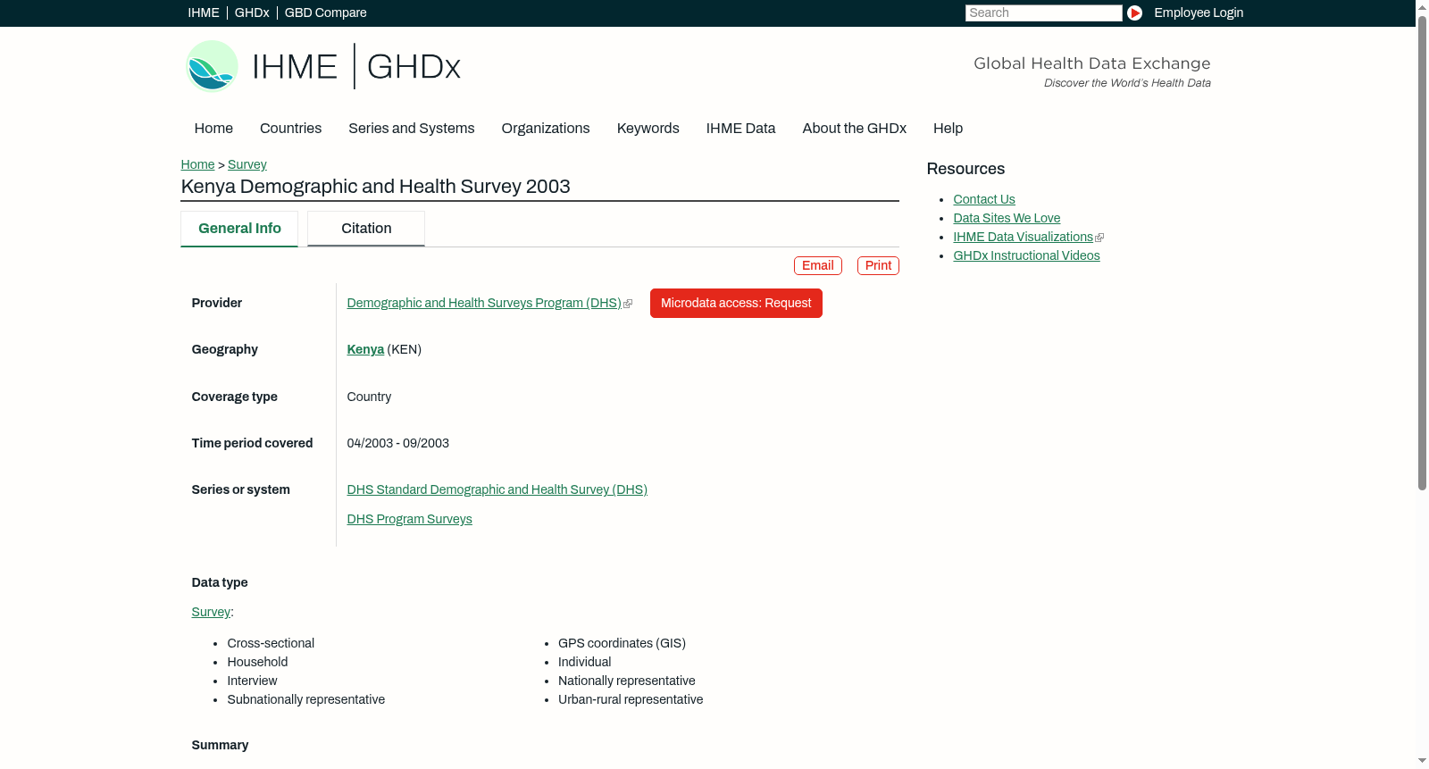The image size is (1429, 769).
Task: Open Data Sites We Love link
Action: click(1007, 219)
